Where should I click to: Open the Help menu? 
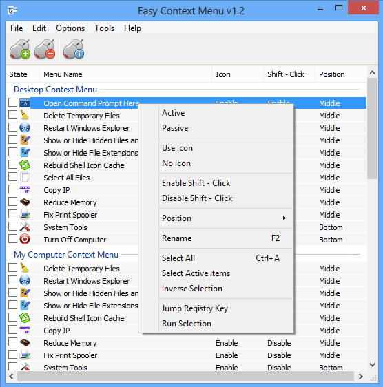132,28
